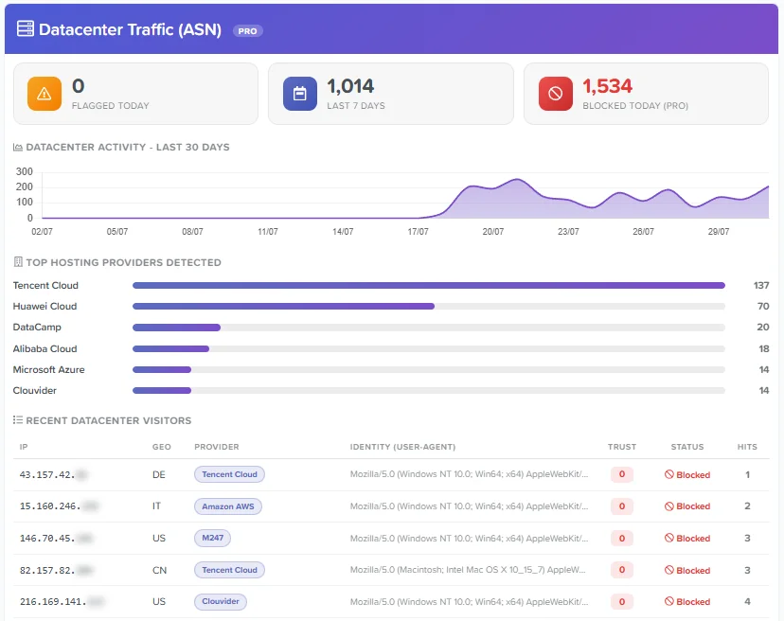Select the Amazon AWS provider tag

tap(228, 506)
